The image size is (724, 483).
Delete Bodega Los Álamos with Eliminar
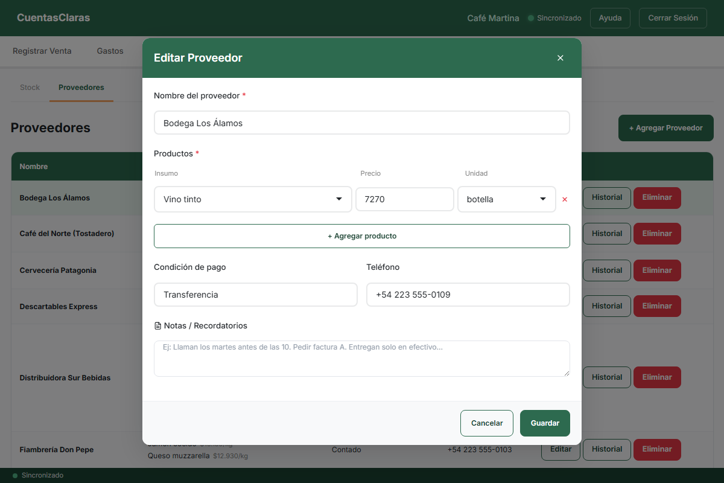[657, 197]
